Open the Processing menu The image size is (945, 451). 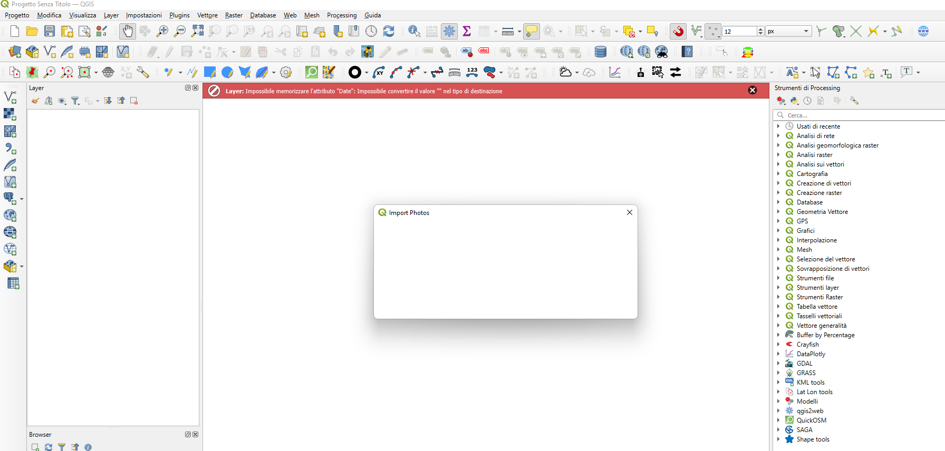(x=342, y=15)
